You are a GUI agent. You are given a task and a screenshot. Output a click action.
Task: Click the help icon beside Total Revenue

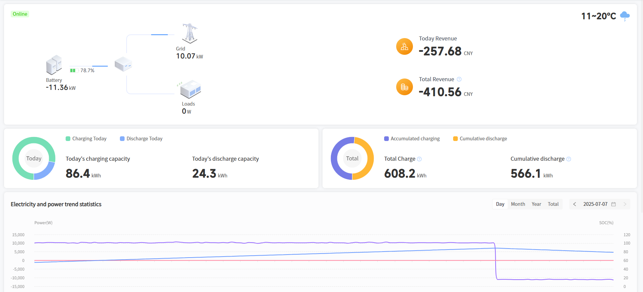(x=459, y=79)
